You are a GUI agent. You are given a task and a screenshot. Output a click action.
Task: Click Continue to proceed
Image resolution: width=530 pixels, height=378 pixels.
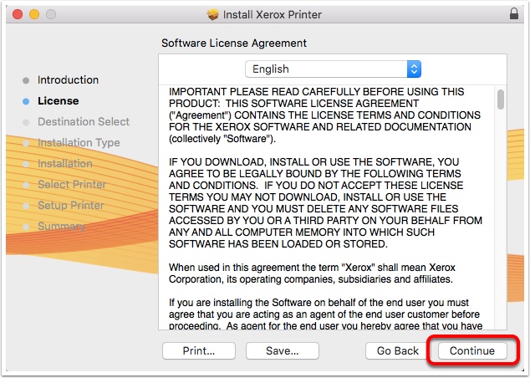472,350
